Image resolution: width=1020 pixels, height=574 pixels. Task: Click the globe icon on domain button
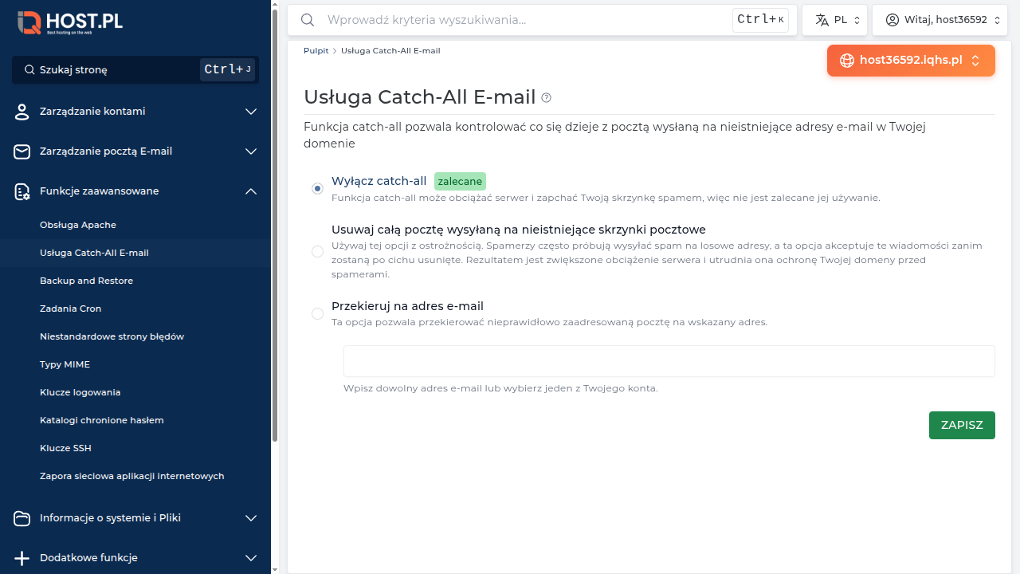pyautogui.click(x=847, y=61)
